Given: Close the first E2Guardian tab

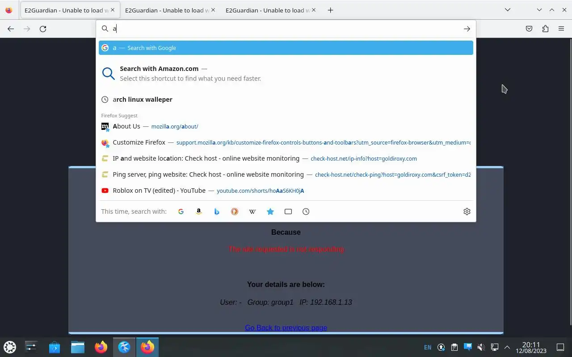Looking at the screenshot, I should click(x=112, y=10).
